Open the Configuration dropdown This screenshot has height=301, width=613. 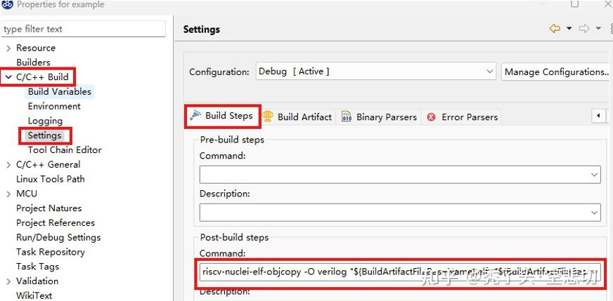[490, 72]
